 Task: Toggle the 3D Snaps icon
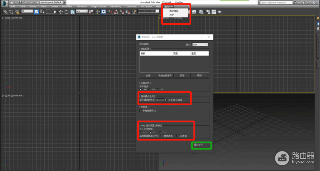(110, 12)
